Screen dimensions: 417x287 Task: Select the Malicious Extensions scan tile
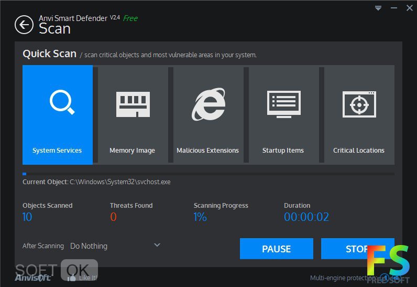click(208, 115)
